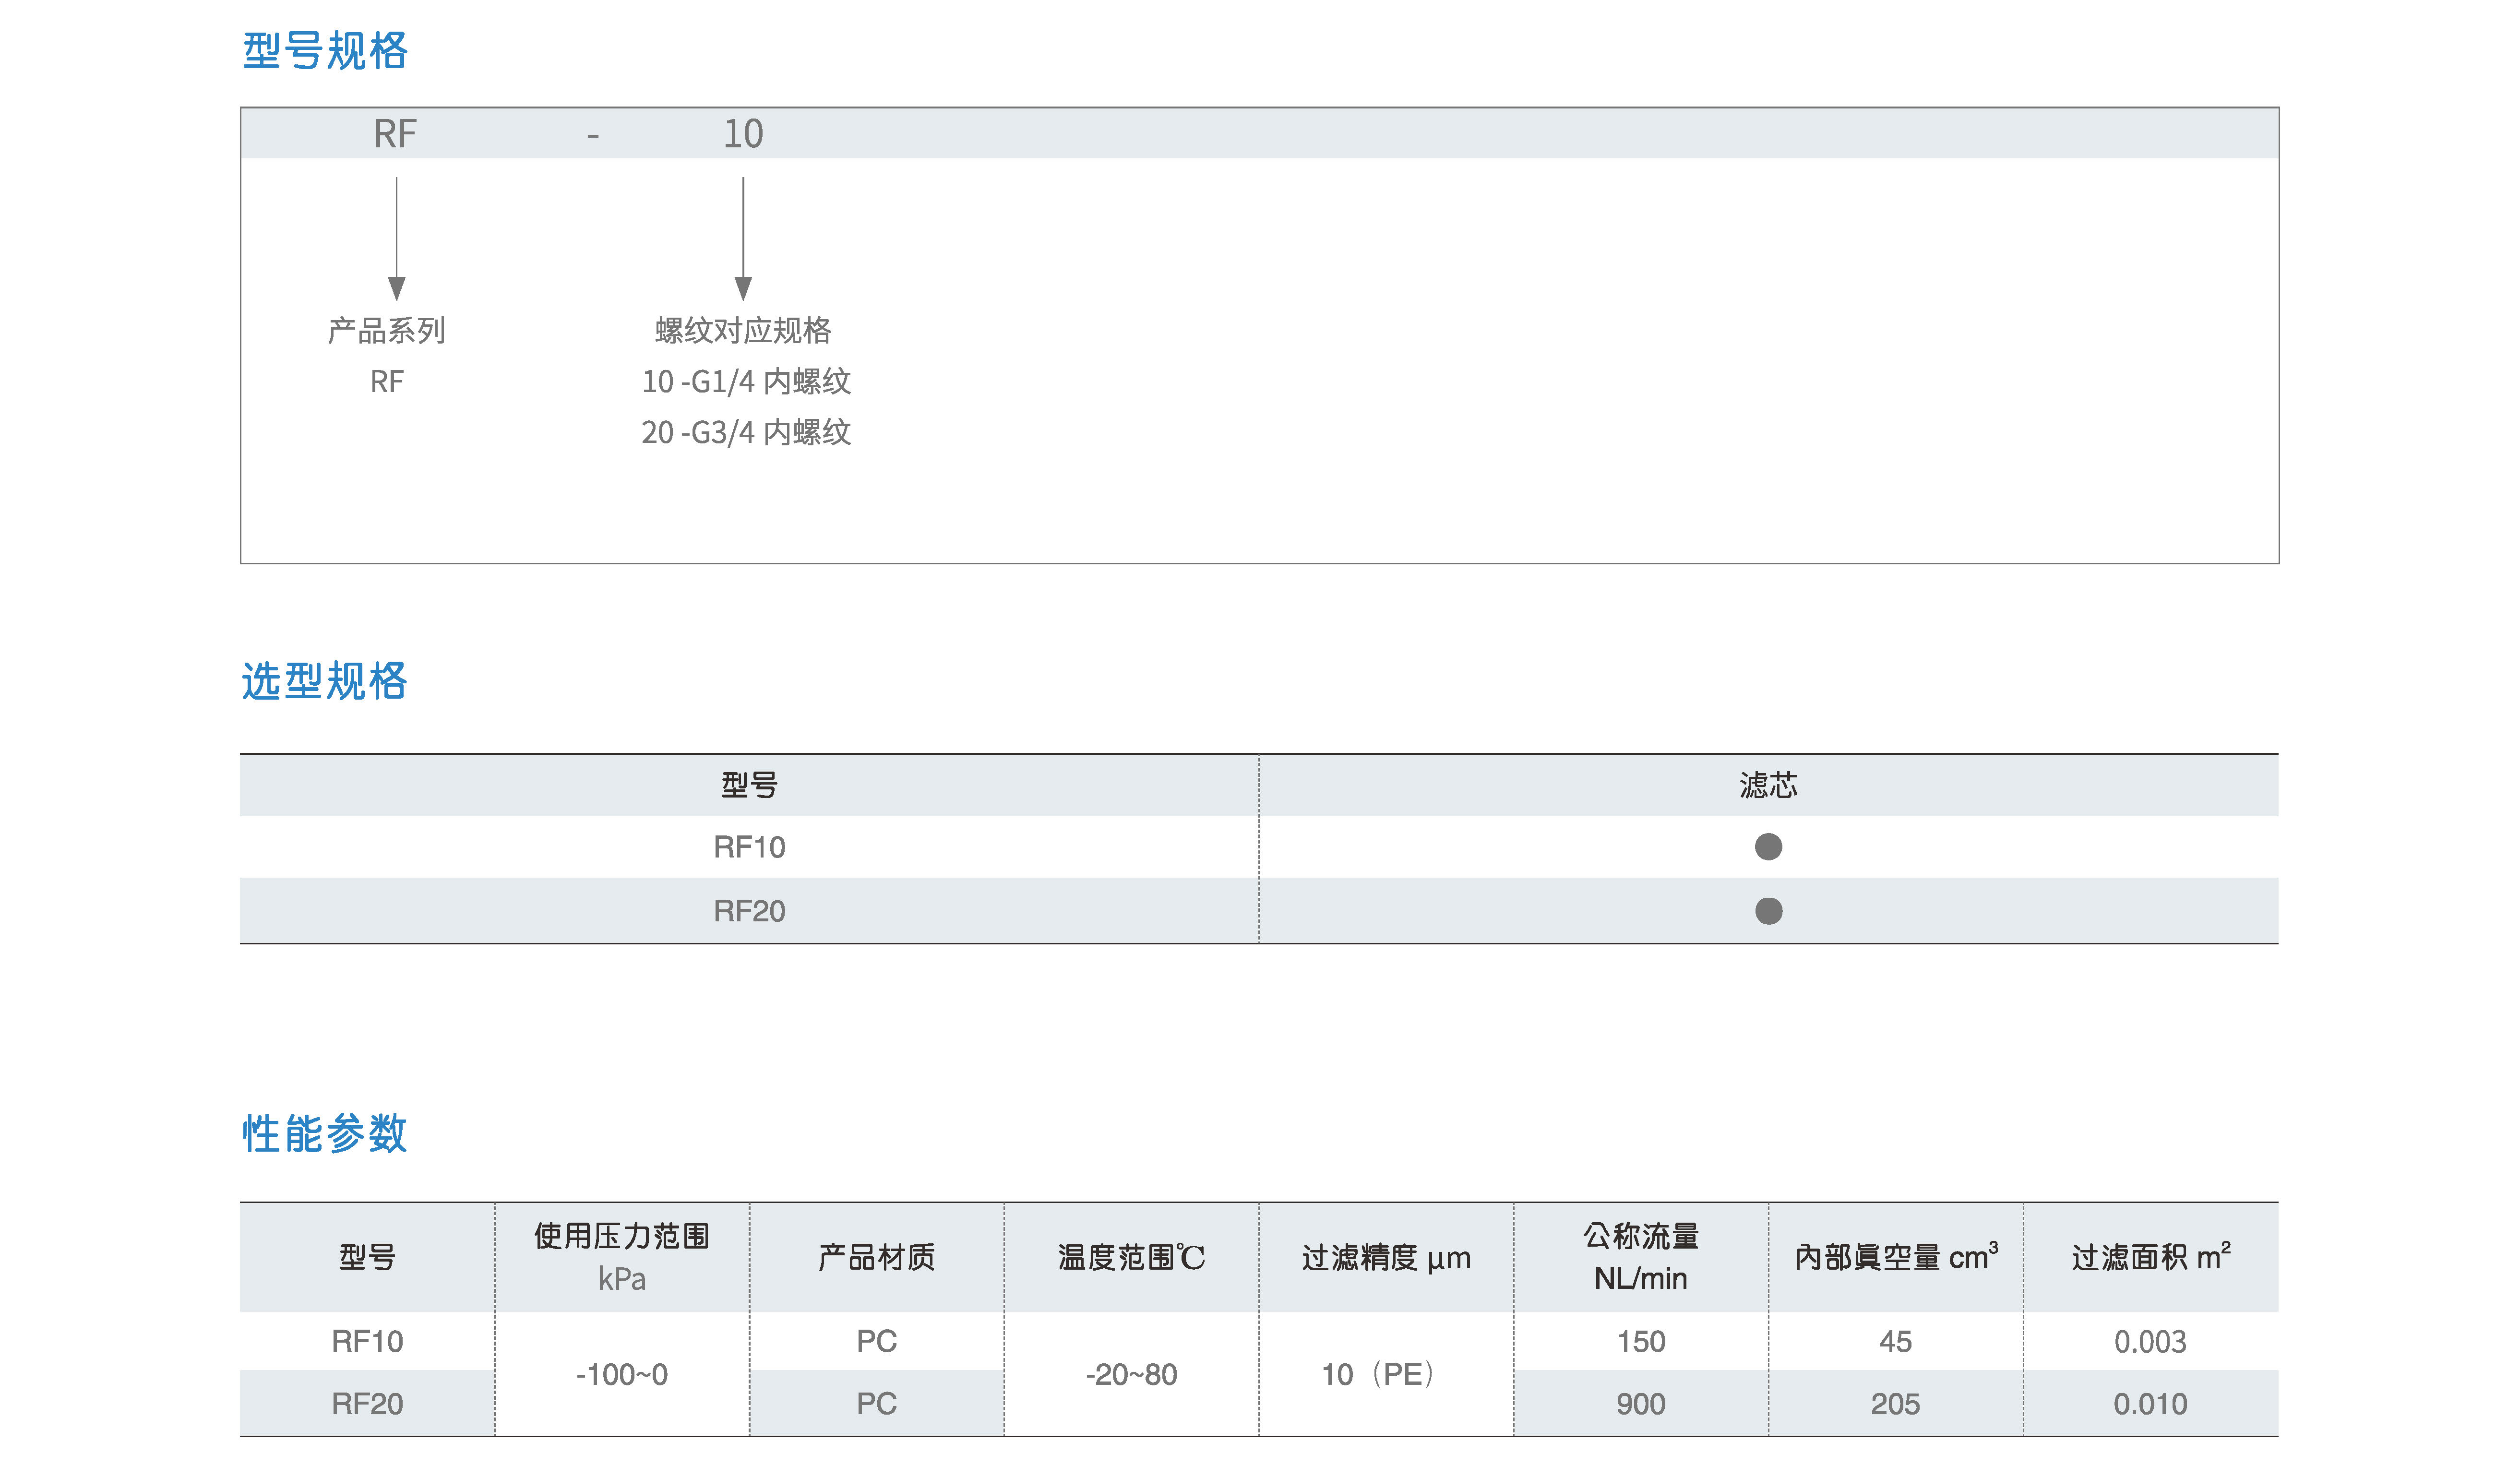Click the 螺纹对应规格 label
The height and width of the screenshot is (1477, 2520).
743,330
